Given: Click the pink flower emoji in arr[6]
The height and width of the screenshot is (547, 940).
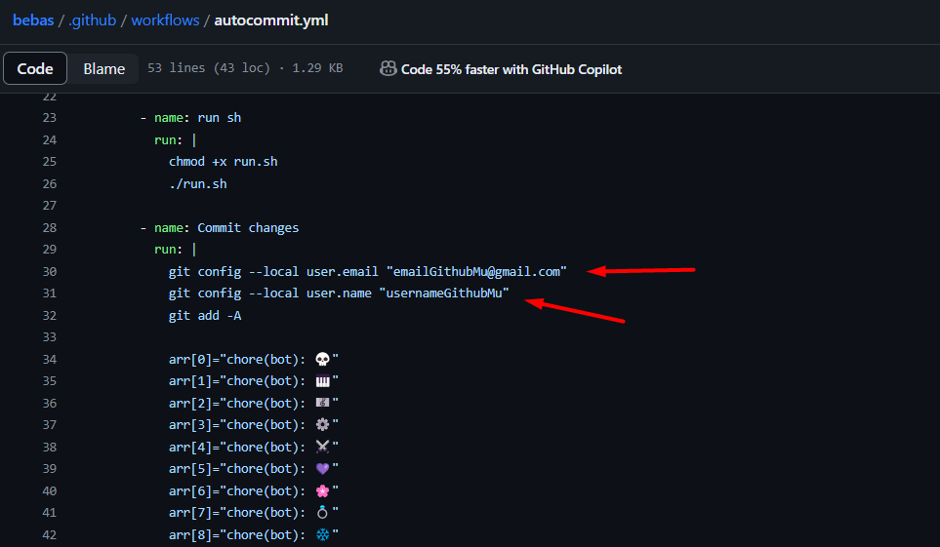Looking at the screenshot, I should tap(323, 490).
